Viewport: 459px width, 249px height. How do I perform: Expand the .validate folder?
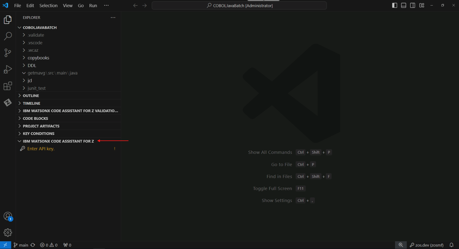pyautogui.click(x=68, y=35)
